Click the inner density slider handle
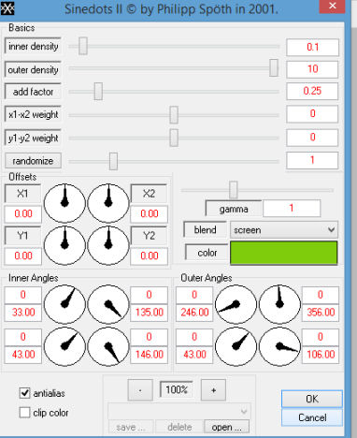 (x=83, y=46)
